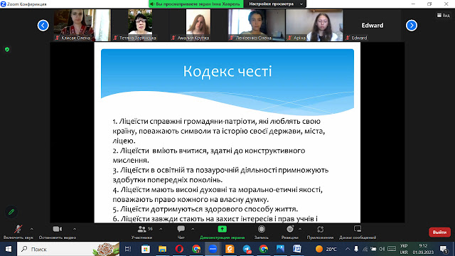Click the Кодекс честі slide title

pos(227,71)
